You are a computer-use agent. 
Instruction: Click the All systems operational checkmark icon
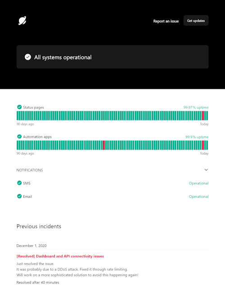[x=28, y=57]
